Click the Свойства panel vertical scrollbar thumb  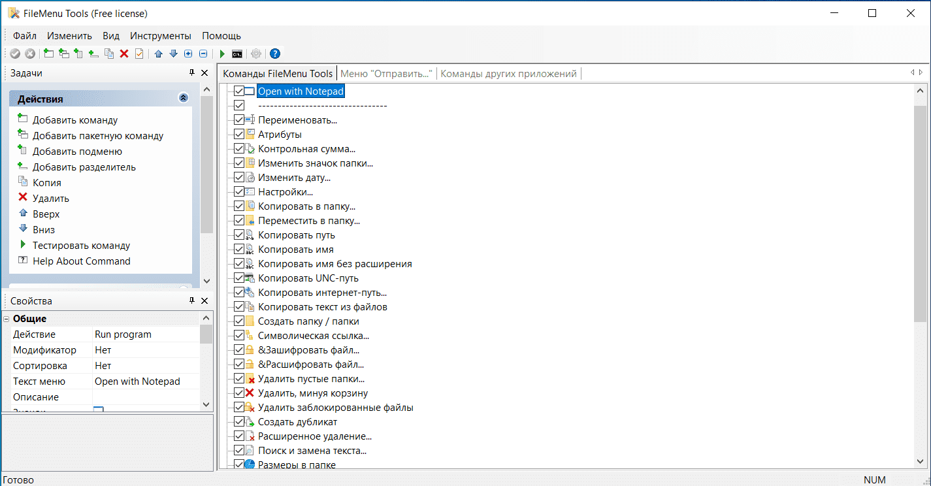coord(206,334)
